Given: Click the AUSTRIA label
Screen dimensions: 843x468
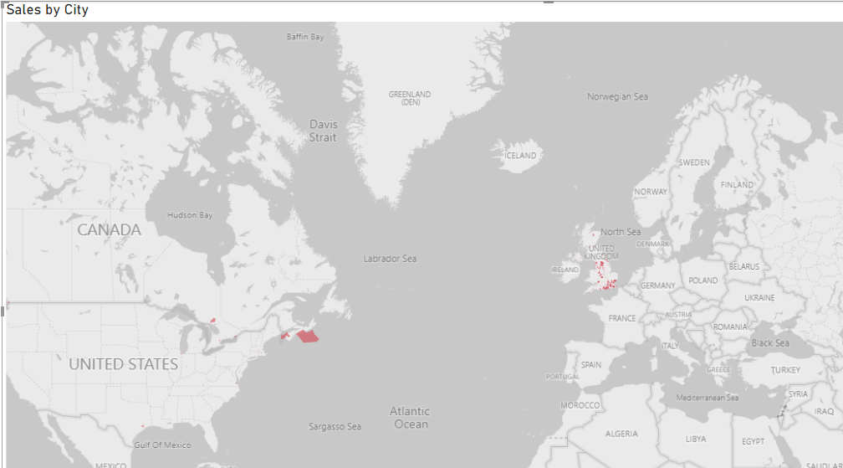Looking at the screenshot, I should point(678,315).
